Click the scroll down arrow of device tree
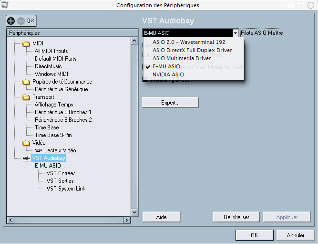The width and height of the screenshot is (318, 244). coord(134,212)
